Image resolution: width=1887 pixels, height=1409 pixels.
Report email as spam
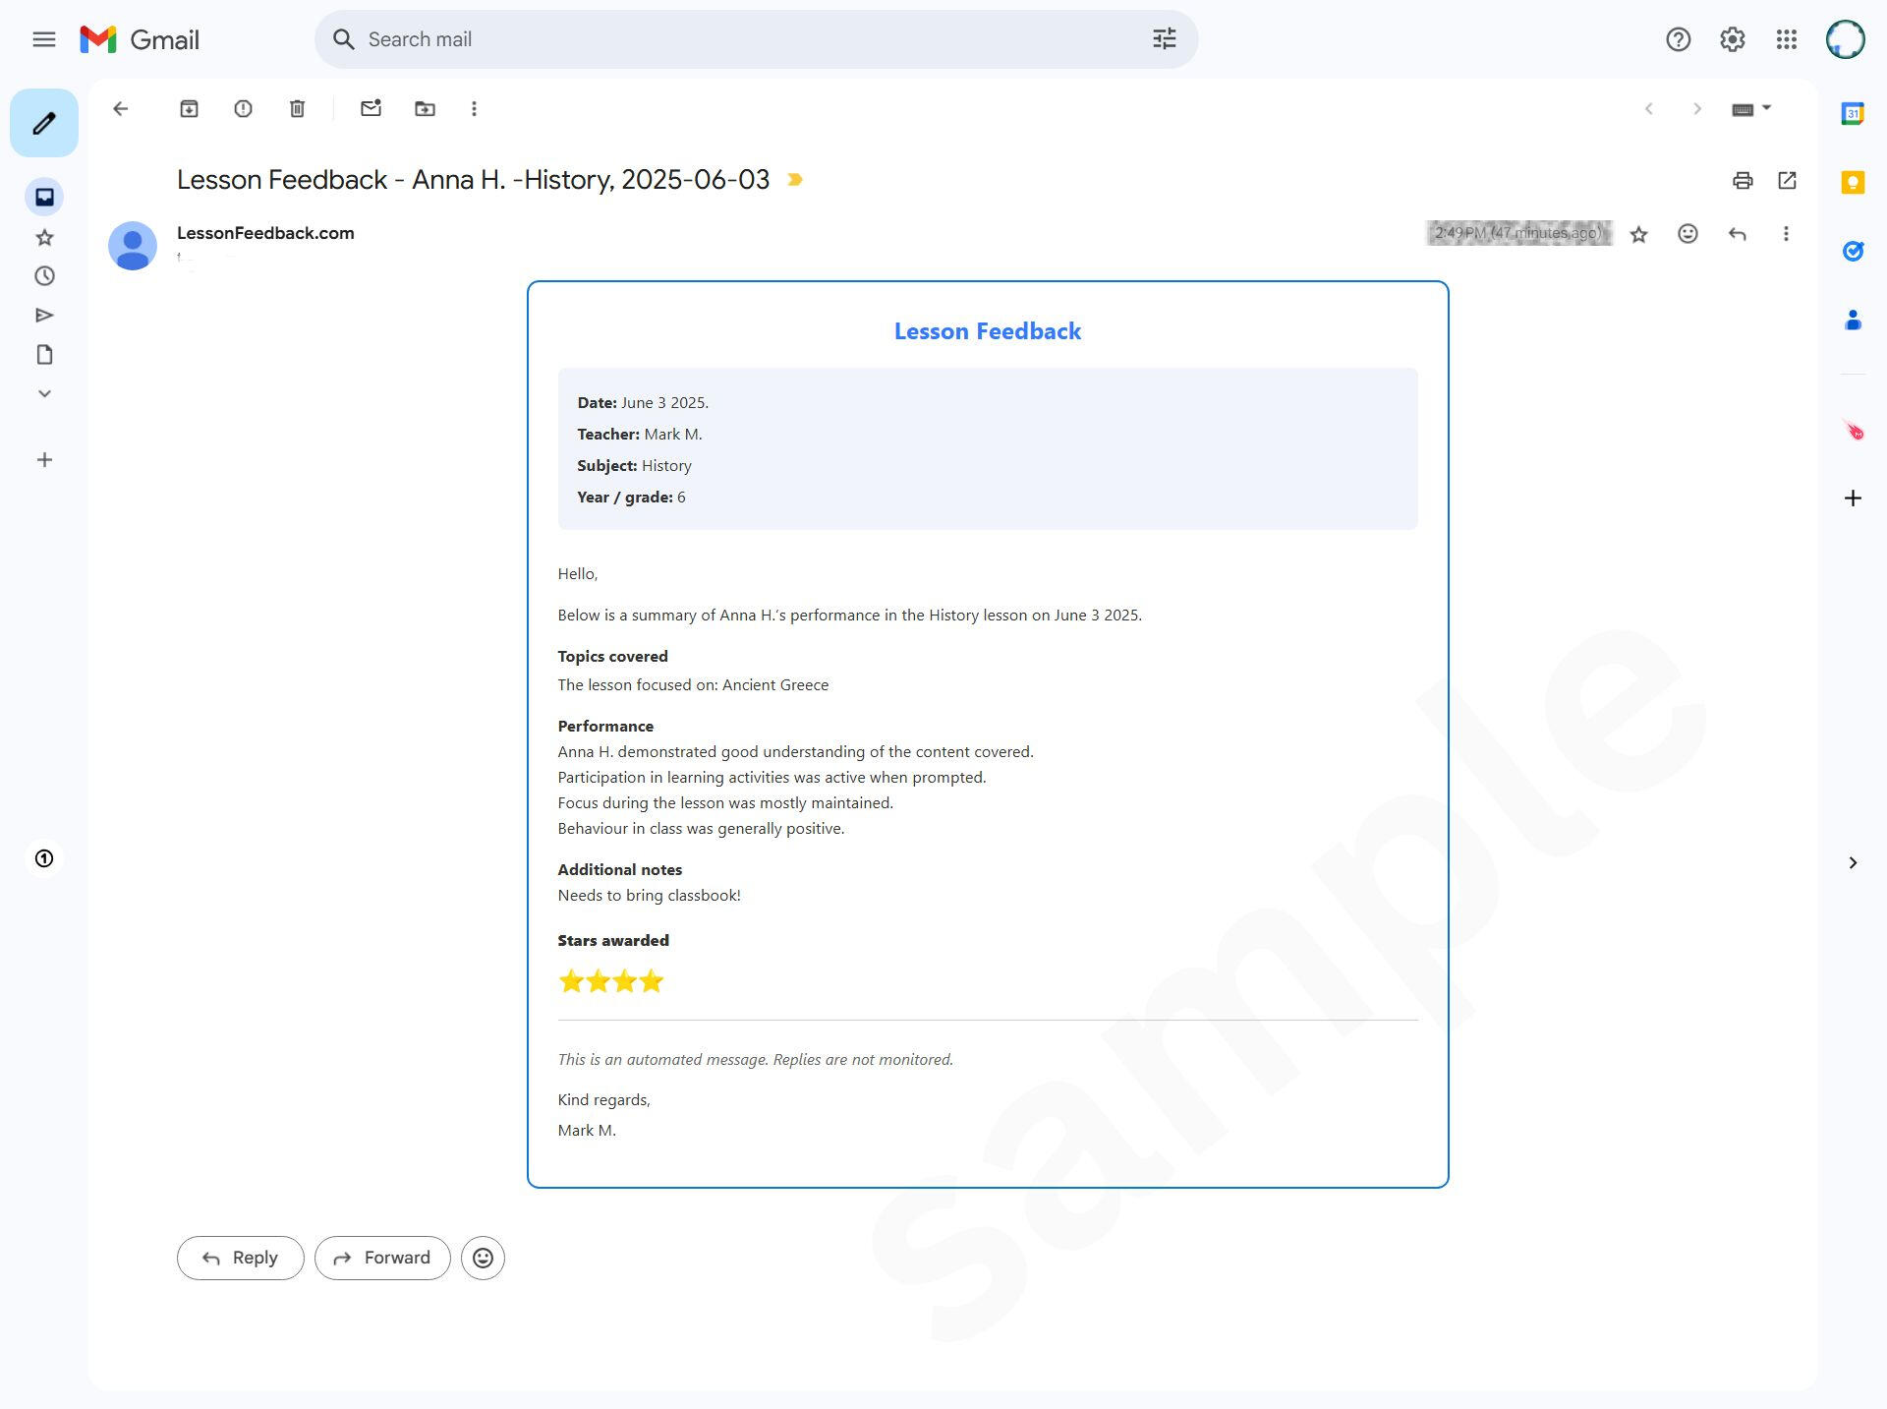(x=243, y=109)
